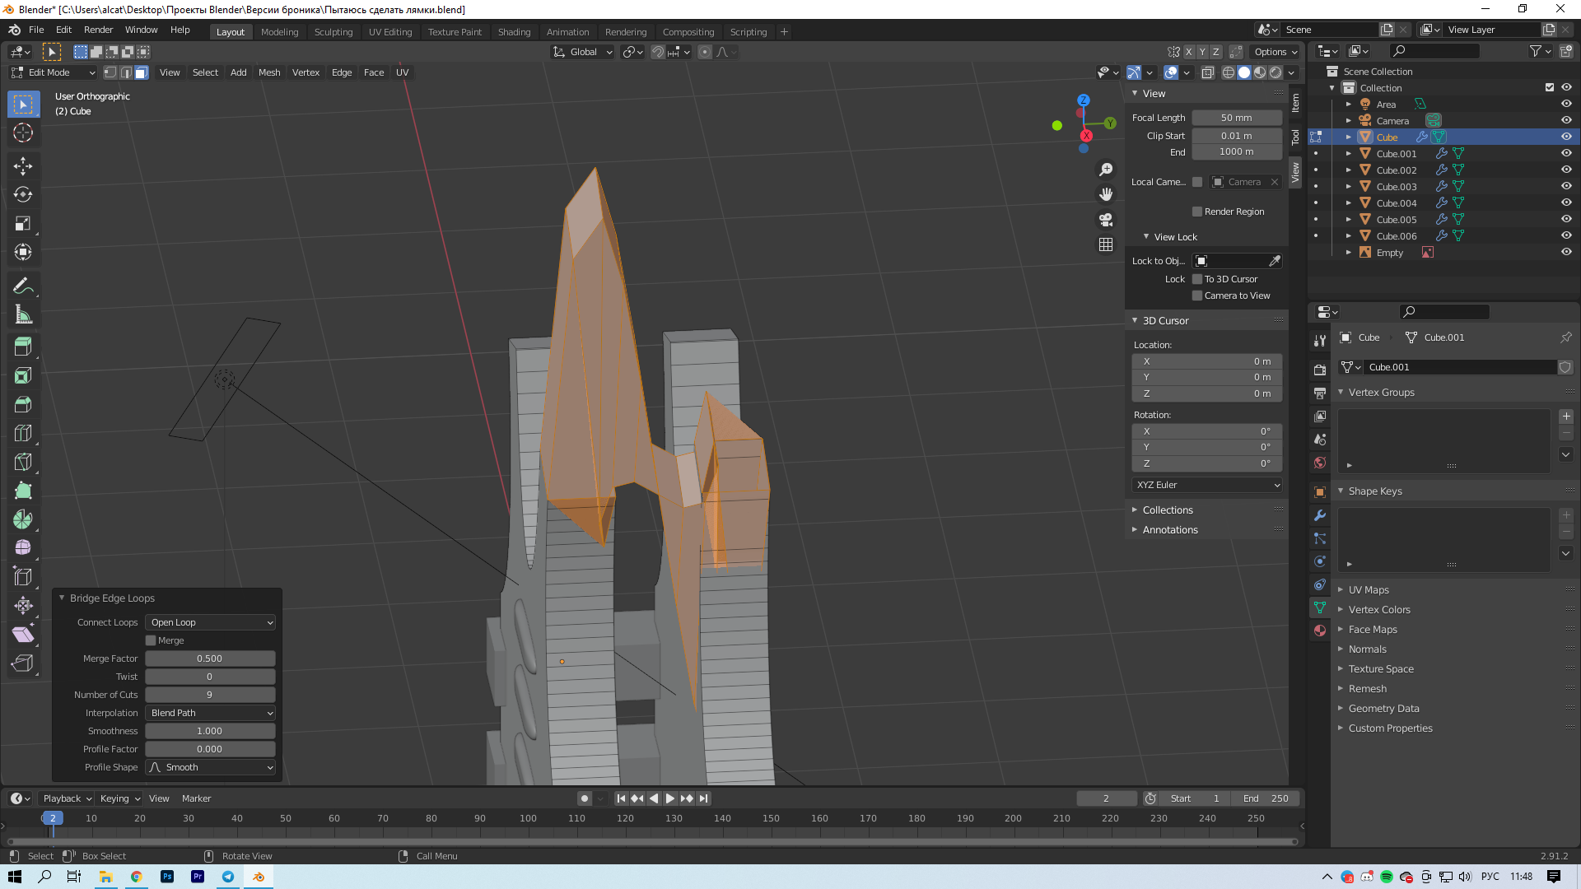Open Google Chrome from the taskbar
The width and height of the screenshot is (1581, 889).
pyautogui.click(x=137, y=877)
